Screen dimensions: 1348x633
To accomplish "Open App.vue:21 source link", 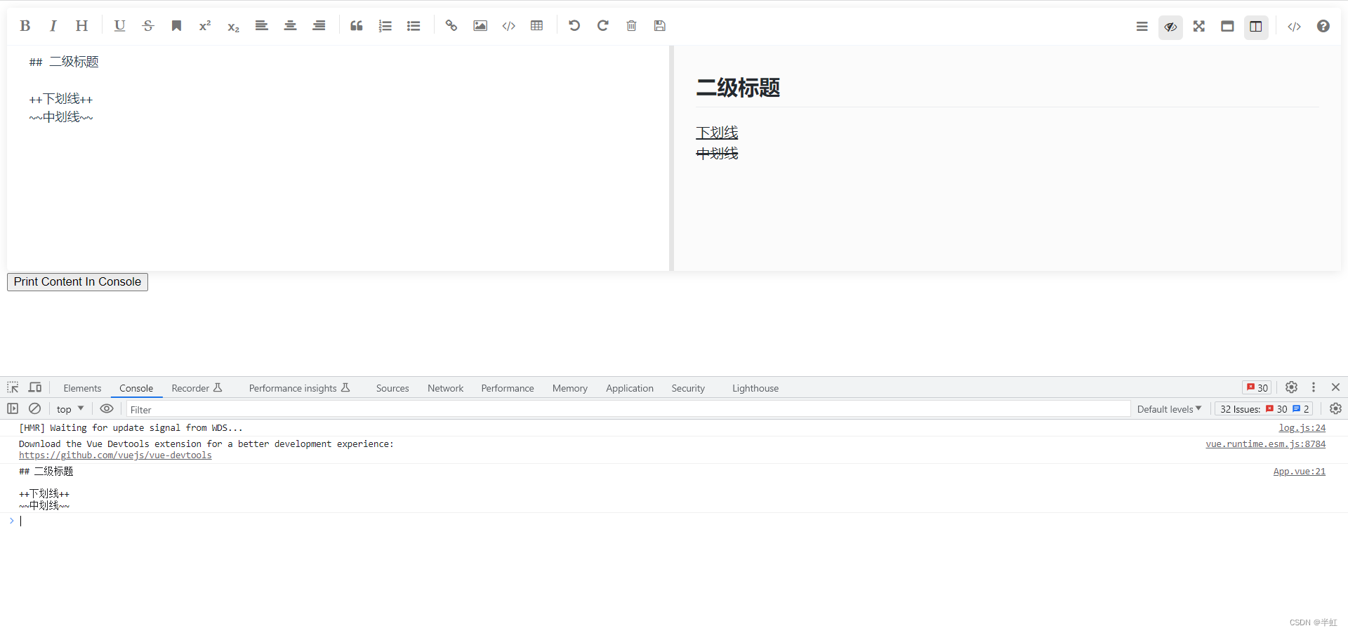I will pos(1300,472).
